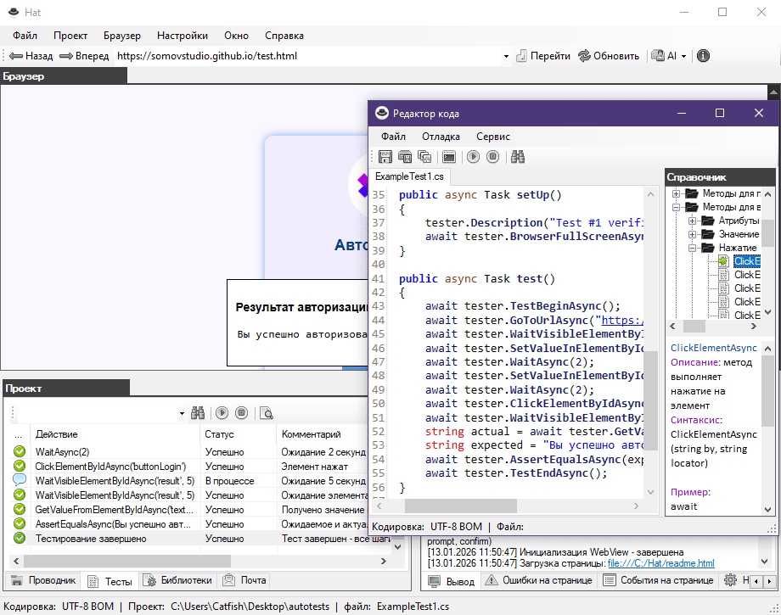This screenshot has height=615, width=781.
Task: Collapse the "Нажатие" folder in the Справочник tree
Action: coord(693,248)
